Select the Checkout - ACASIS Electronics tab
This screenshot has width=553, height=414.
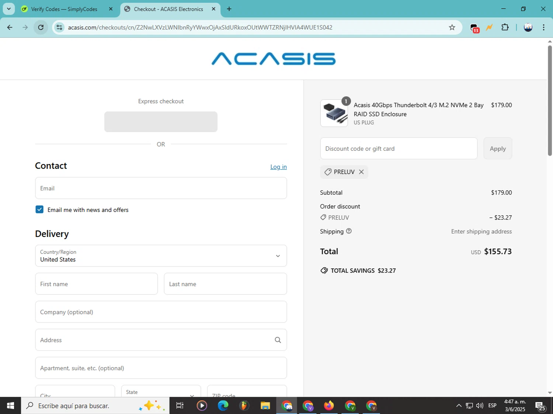[168, 9]
